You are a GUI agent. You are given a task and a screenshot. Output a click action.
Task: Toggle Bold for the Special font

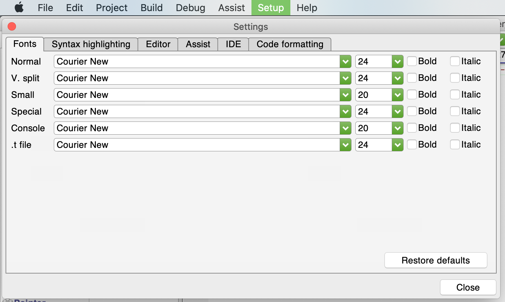pyautogui.click(x=412, y=111)
